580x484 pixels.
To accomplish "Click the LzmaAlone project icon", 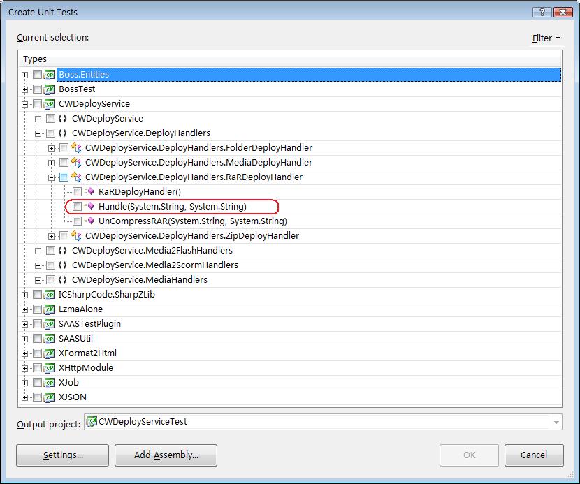I will [x=49, y=309].
